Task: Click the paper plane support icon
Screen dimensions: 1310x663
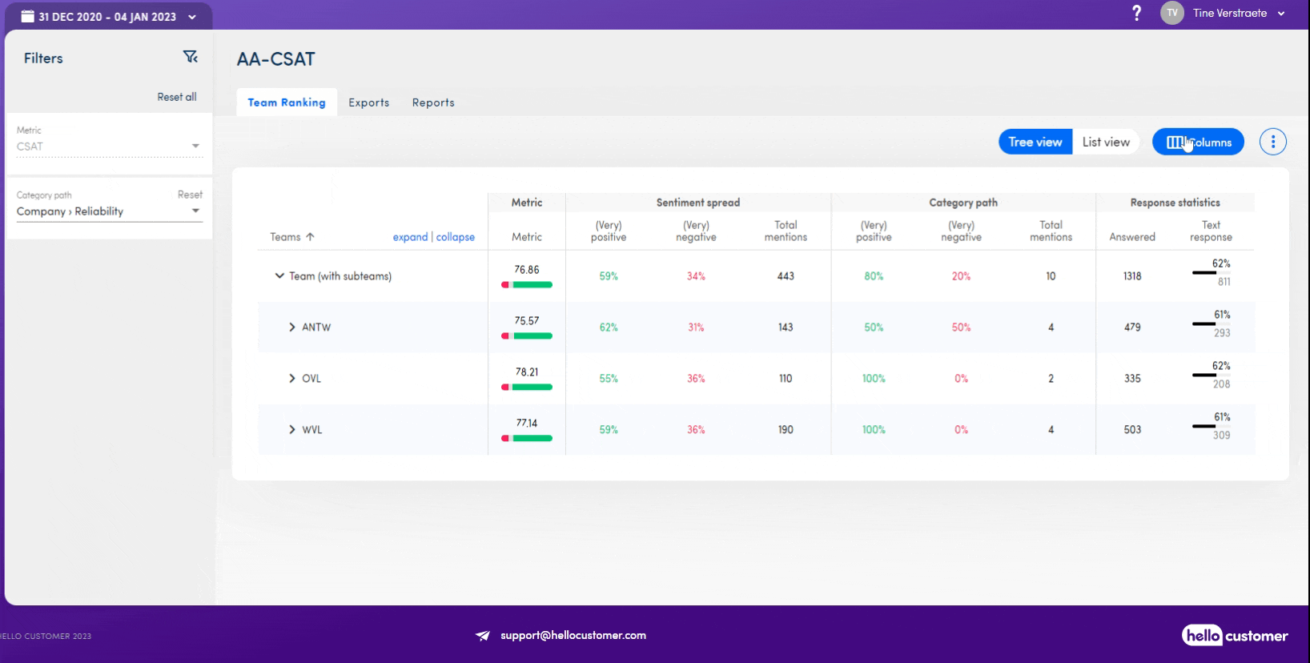Action: click(x=483, y=636)
